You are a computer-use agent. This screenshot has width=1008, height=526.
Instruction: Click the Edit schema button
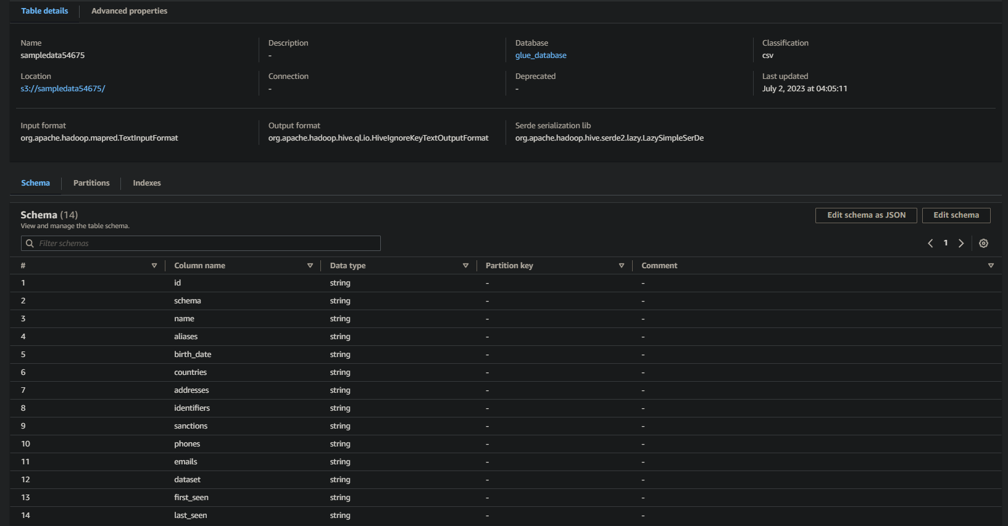(956, 215)
